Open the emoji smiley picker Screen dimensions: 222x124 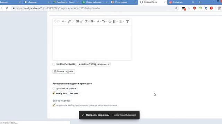click(x=110, y=21)
